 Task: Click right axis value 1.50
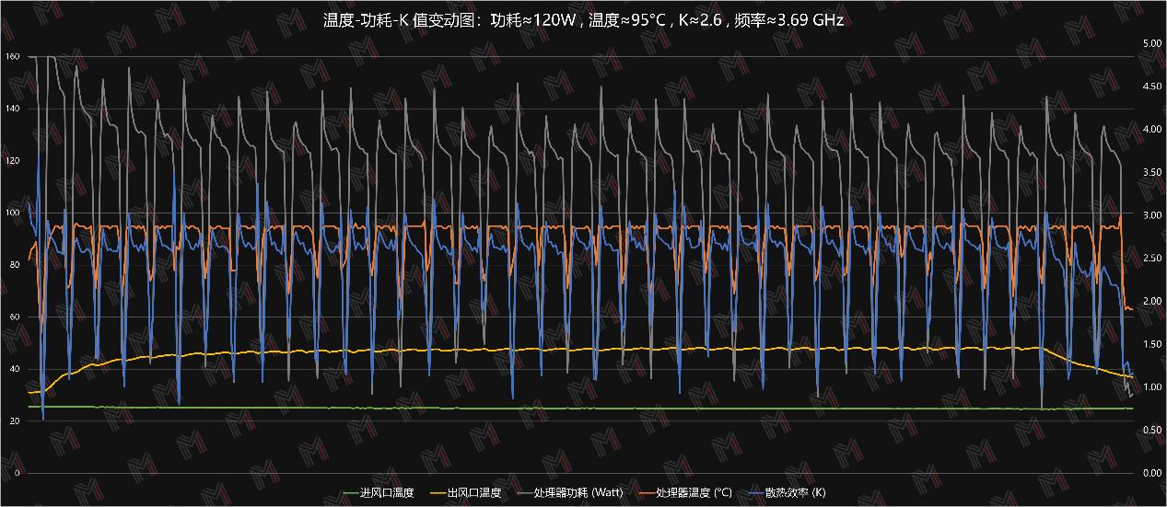pyautogui.click(x=1151, y=344)
